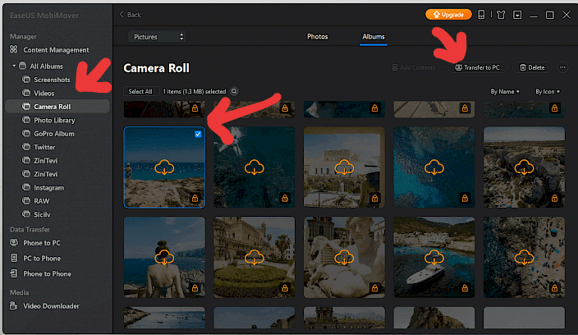This screenshot has height=335, width=578.
Task: Switch to the Photos tab
Action: point(318,36)
